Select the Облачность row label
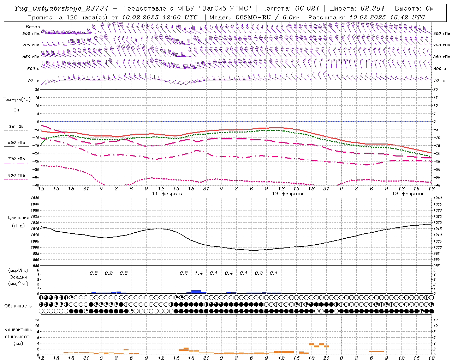This screenshot has height=361, width=452. (x=18, y=306)
